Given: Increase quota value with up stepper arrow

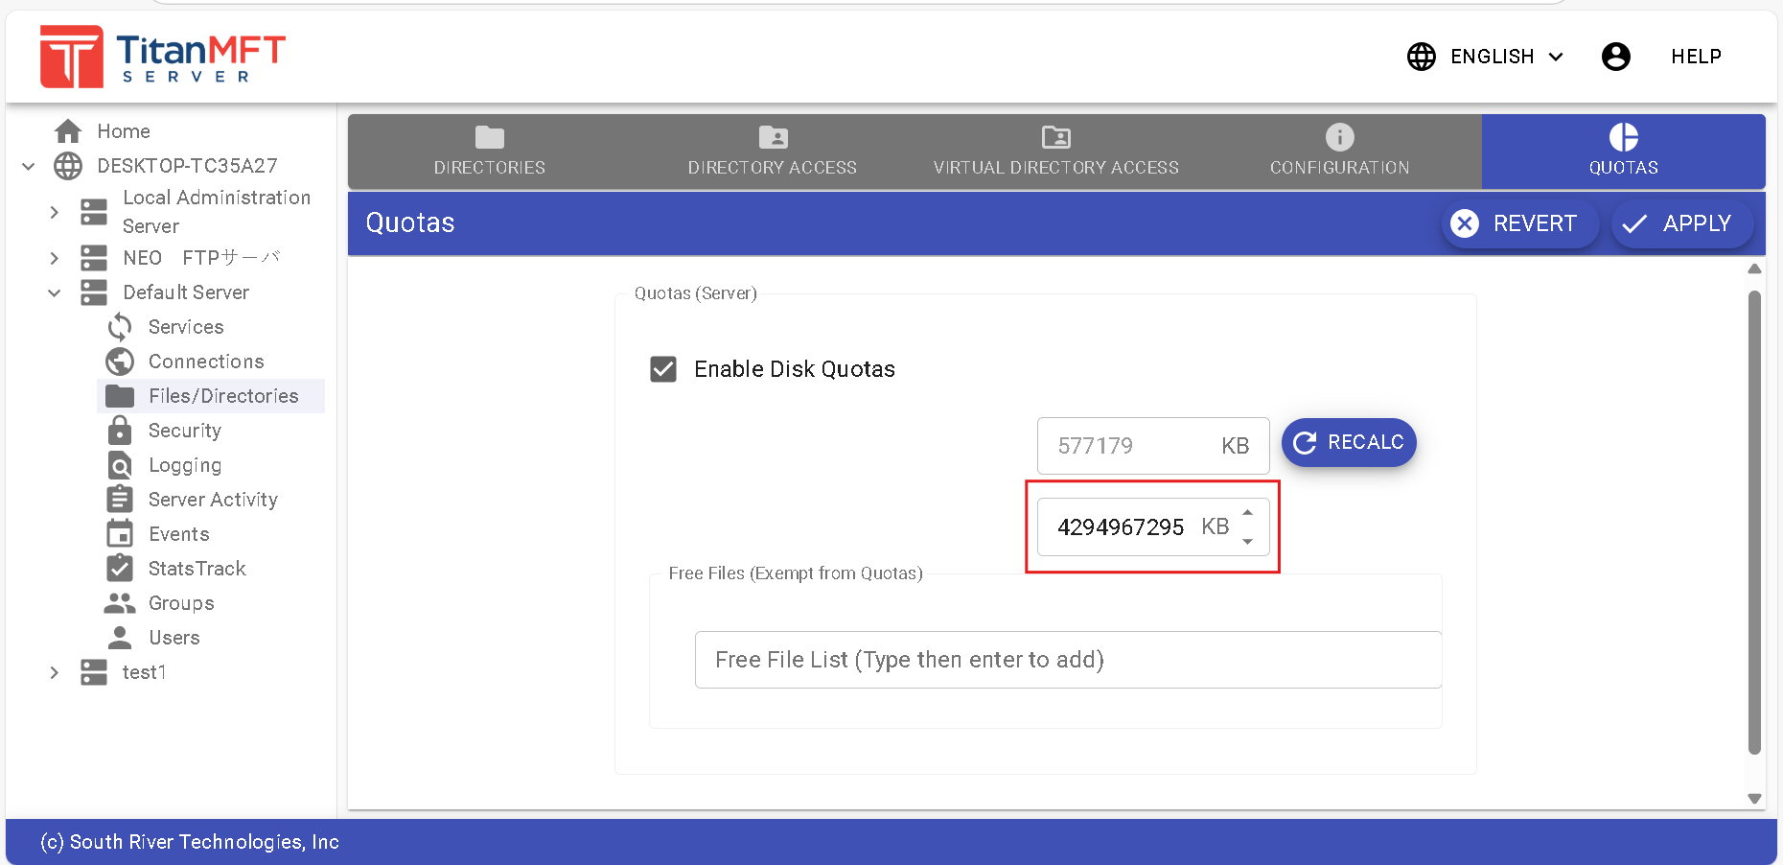Looking at the screenshot, I should 1247,513.
